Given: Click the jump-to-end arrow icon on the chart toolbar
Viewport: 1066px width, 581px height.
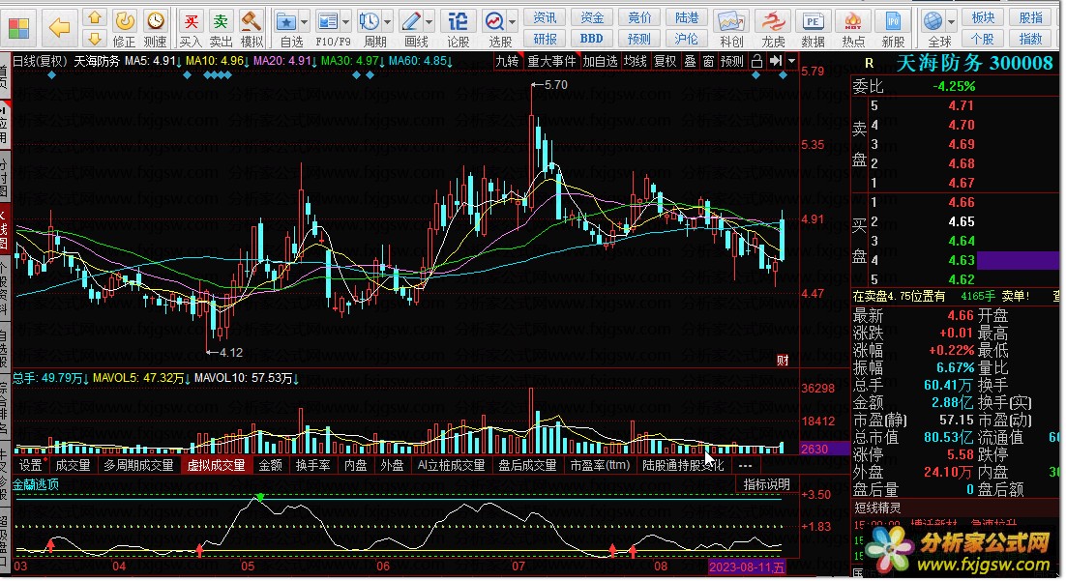Looking at the screenshot, I should tap(776, 61).
